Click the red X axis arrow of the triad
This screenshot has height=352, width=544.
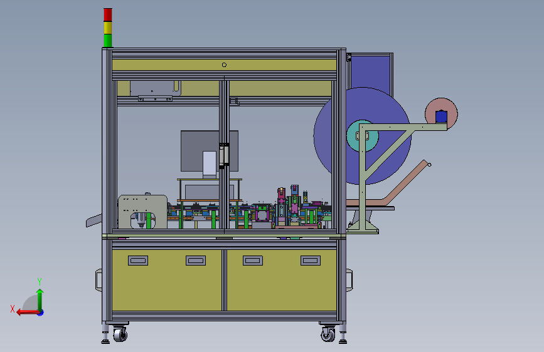pos(27,313)
